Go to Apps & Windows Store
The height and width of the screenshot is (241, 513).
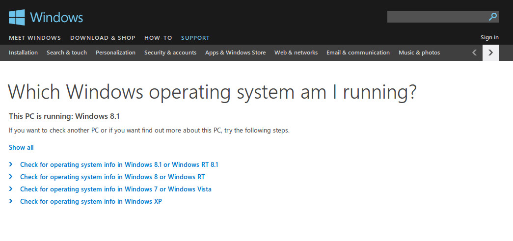click(x=235, y=53)
